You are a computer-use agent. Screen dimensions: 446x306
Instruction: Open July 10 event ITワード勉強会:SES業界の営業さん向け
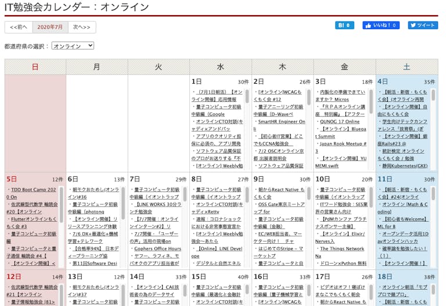coord(341,208)
